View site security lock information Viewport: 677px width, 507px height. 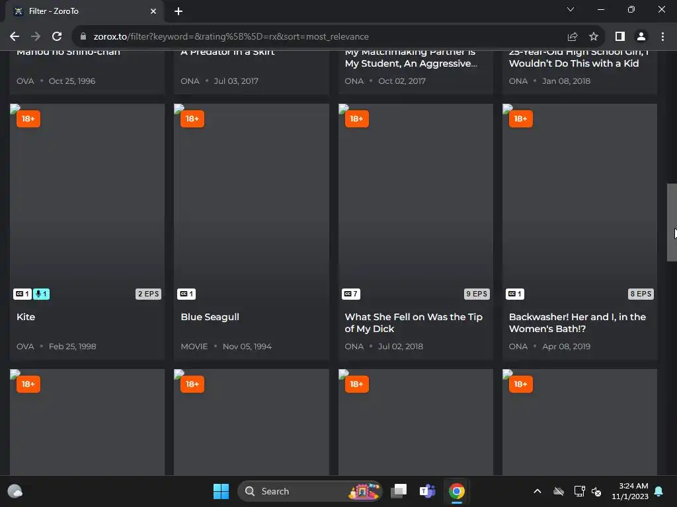point(83,37)
